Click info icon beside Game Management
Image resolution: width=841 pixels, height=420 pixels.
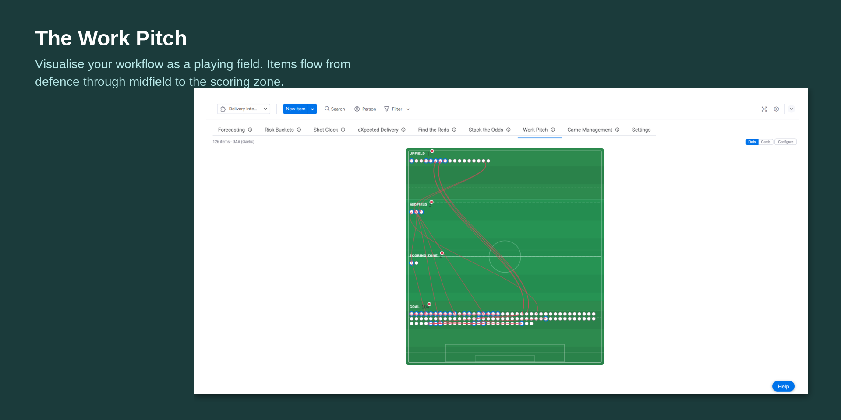point(617,130)
